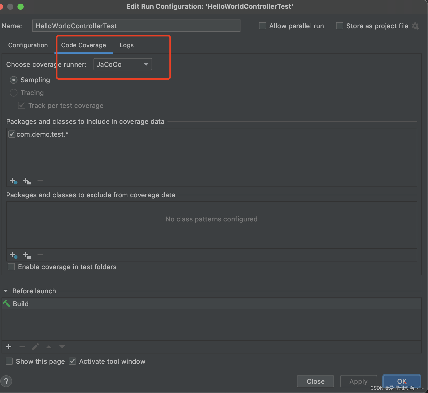Image resolution: width=428 pixels, height=393 pixels.
Task: Enable Store as project file
Action: (x=339, y=26)
